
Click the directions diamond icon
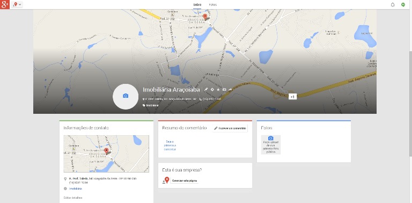[x=212, y=89]
